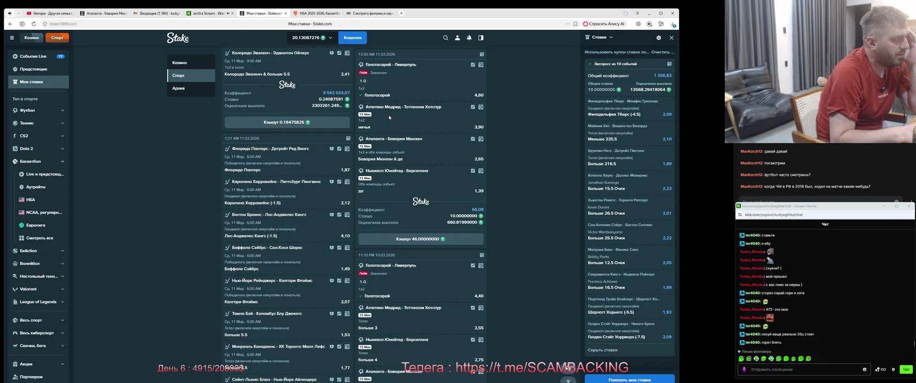The image size is (916, 383).
Task: Open Аутрайты under Баскетбол
Action: (x=36, y=187)
